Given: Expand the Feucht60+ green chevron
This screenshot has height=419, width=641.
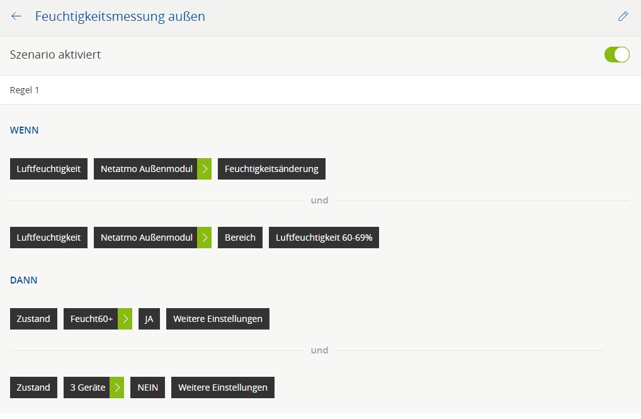Looking at the screenshot, I should [x=125, y=319].
